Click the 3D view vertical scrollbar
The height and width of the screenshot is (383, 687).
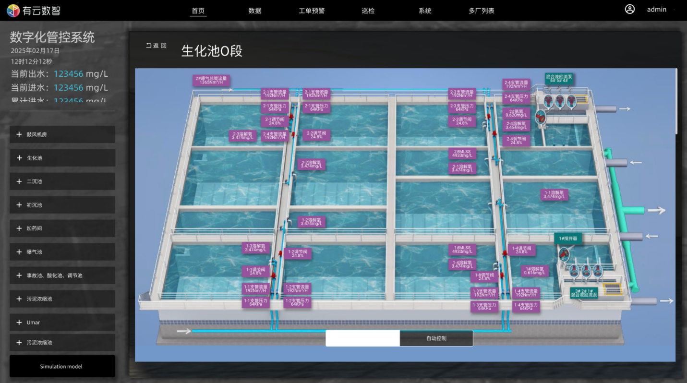pos(676,101)
